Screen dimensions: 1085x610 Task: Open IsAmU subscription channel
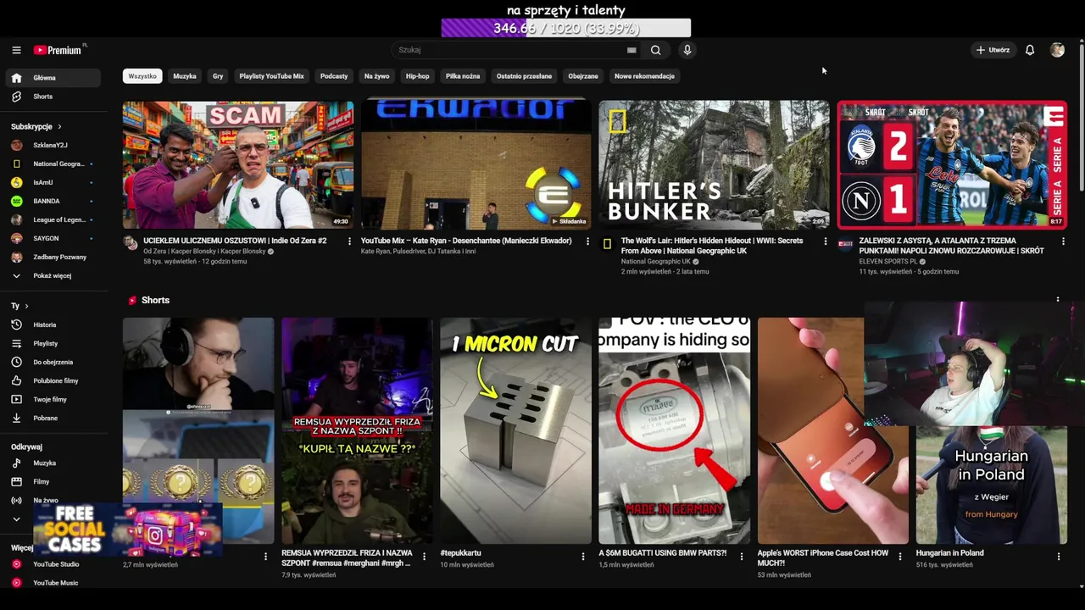53,182
